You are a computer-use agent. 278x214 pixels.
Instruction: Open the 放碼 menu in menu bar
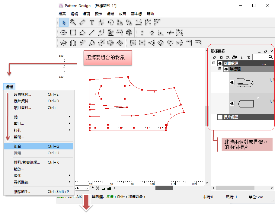tap(122, 14)
